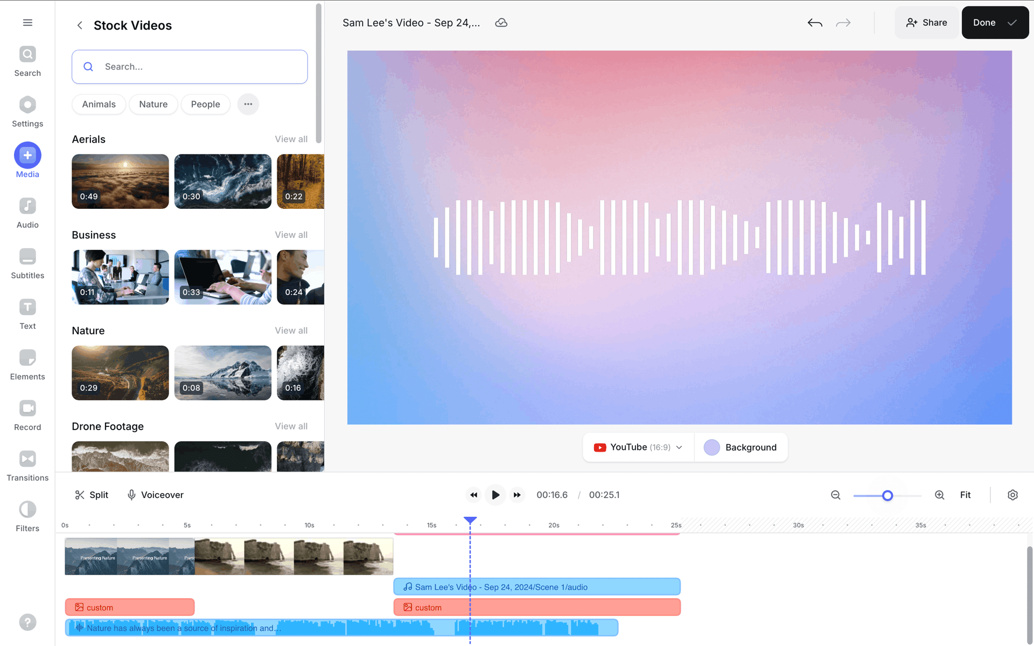Select the 0:16 nature video

coord(301,373)
